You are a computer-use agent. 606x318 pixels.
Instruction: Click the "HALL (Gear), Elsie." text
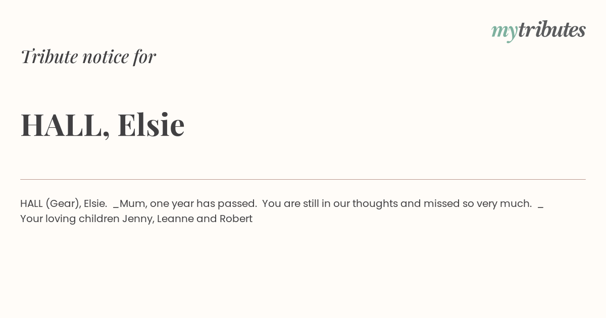(x=64, y=204)
